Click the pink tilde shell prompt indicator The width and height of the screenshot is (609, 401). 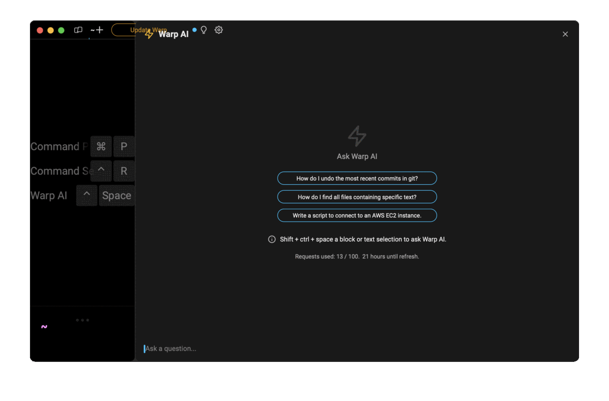pos(44,326)
